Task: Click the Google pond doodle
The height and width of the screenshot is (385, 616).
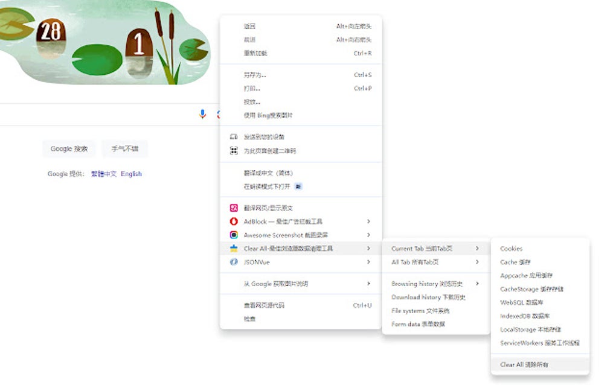Action: tap(104, 42)
